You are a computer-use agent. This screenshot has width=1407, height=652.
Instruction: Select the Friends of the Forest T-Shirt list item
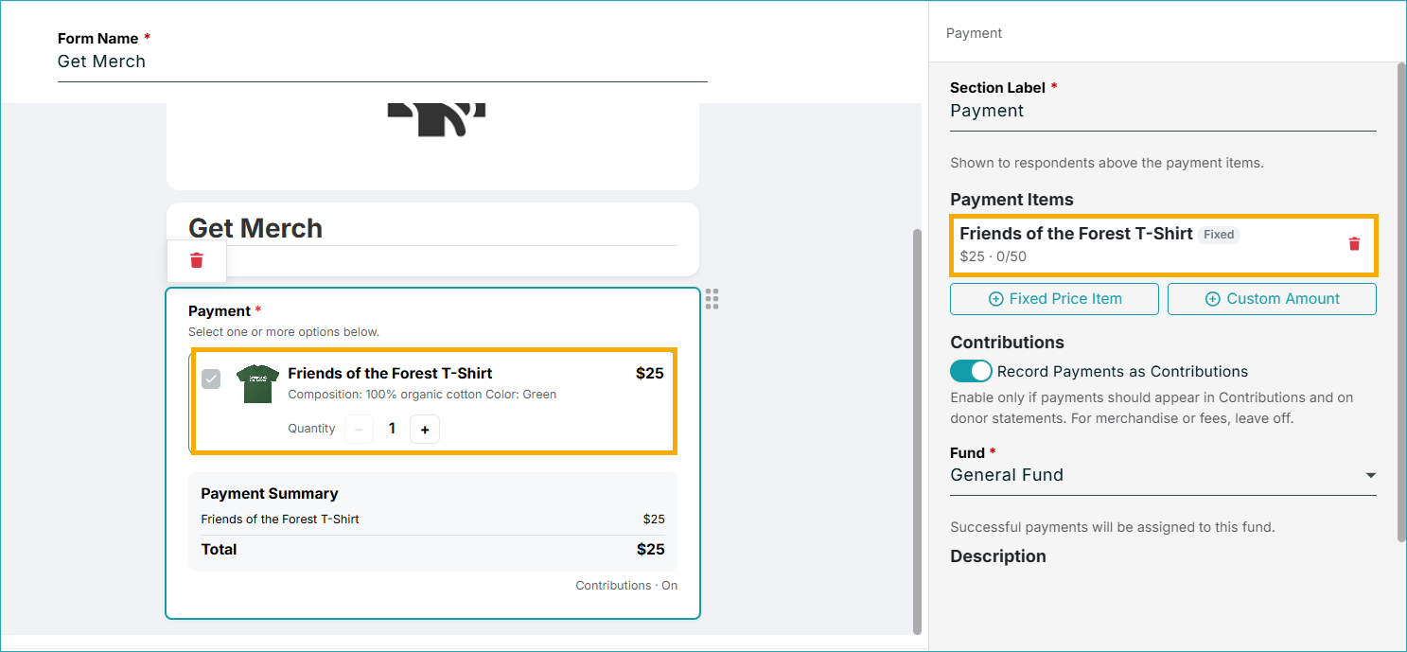(1163, 245)
